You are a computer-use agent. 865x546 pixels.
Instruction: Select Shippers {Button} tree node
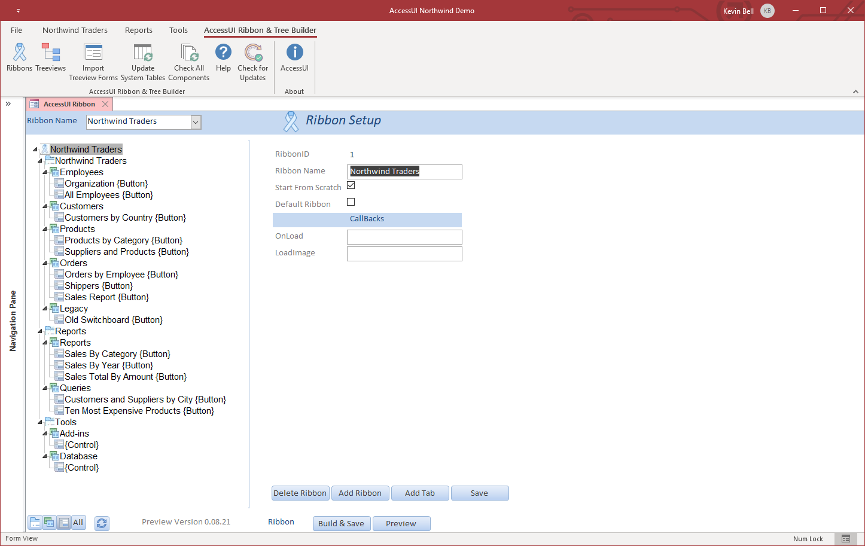(x=99, y=286)
